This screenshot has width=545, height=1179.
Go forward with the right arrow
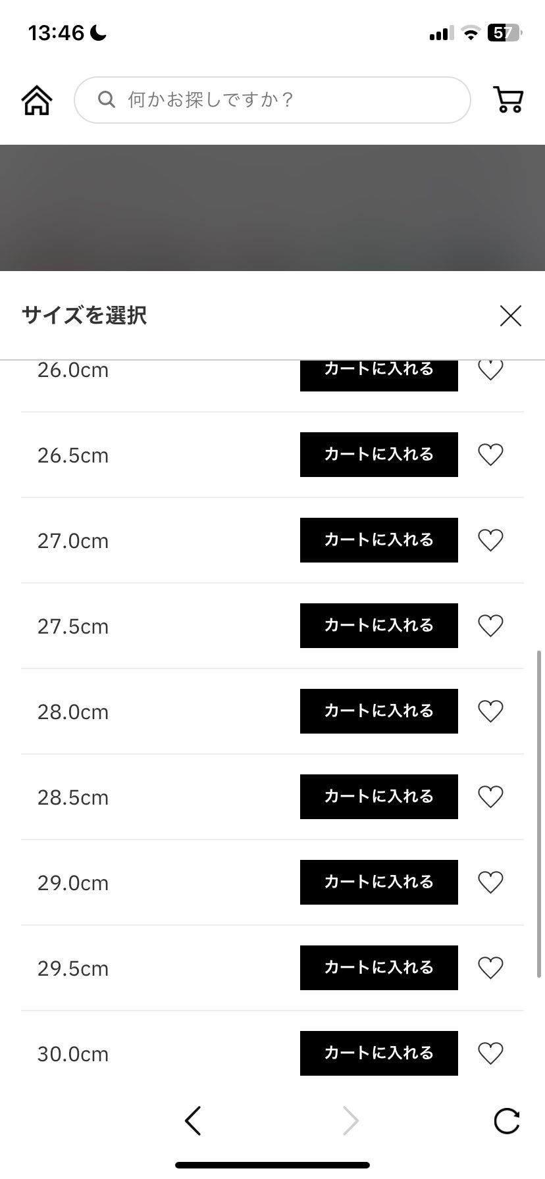click(351, 1120)
